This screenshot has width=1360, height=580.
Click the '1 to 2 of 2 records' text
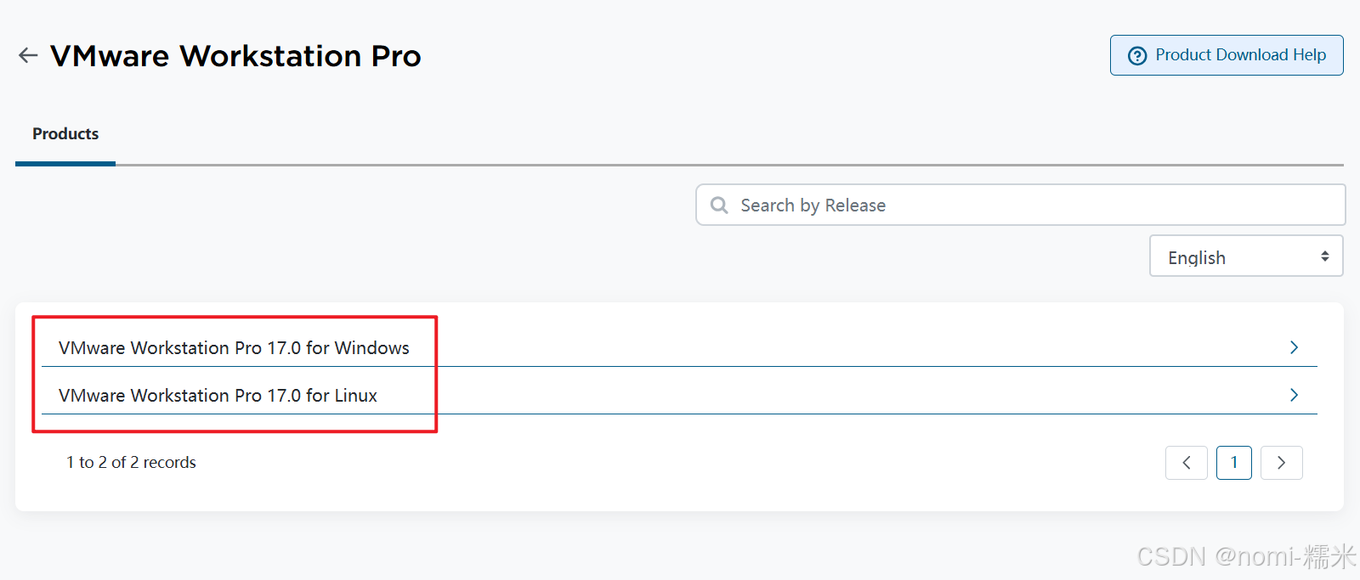[131, 463]
